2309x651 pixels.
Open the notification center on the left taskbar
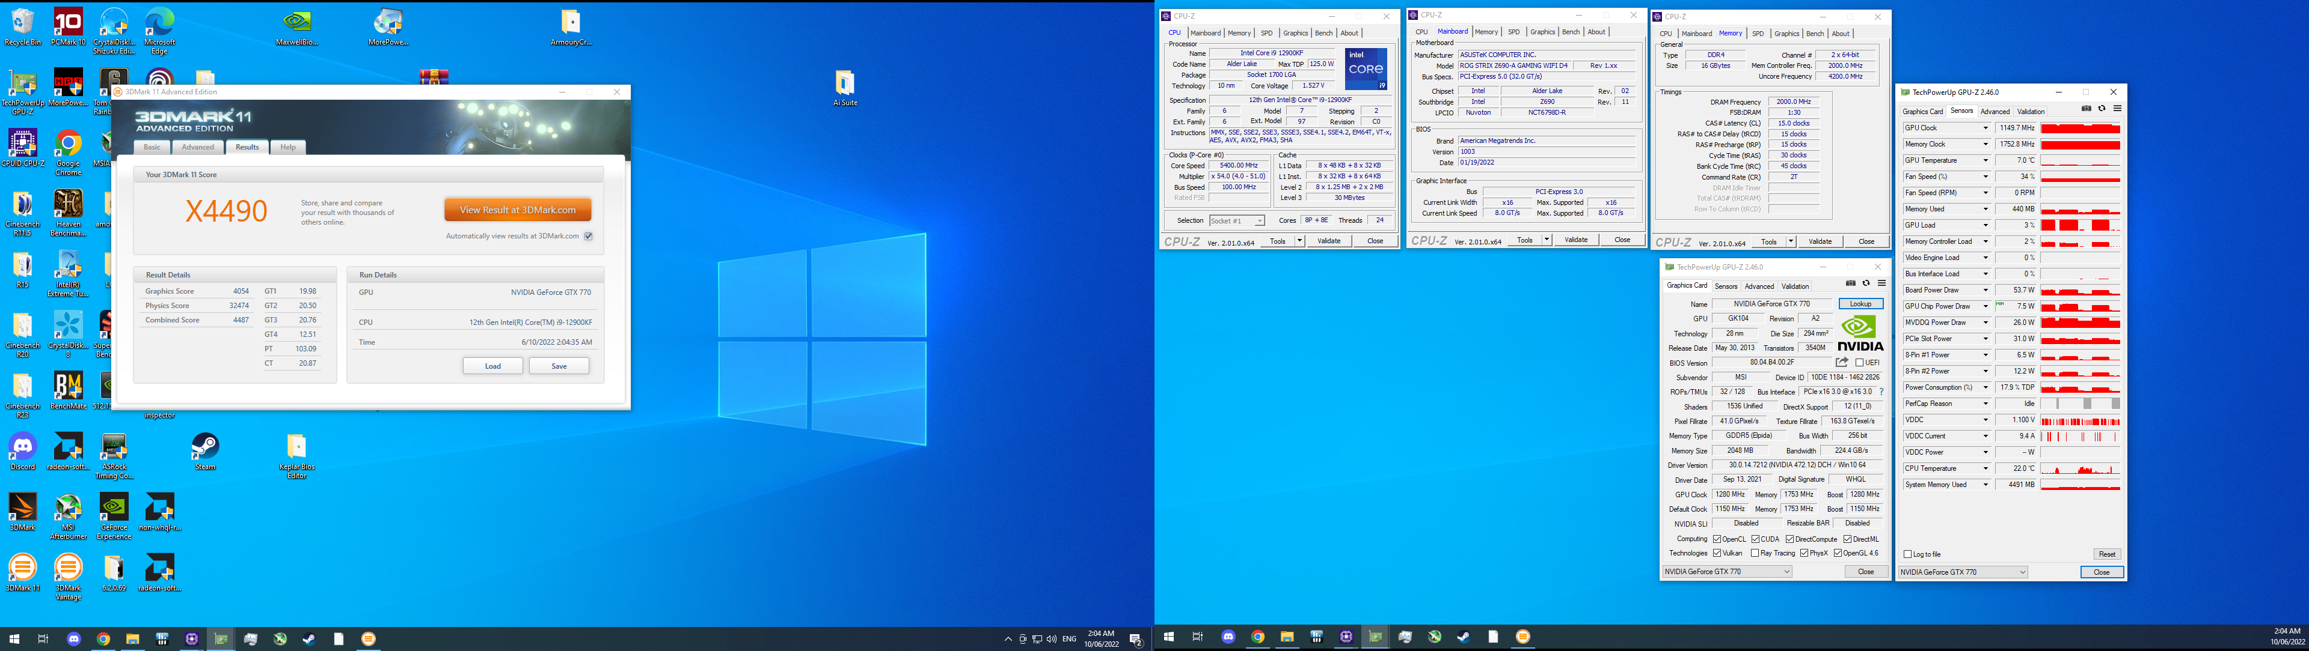[1136, 638]
